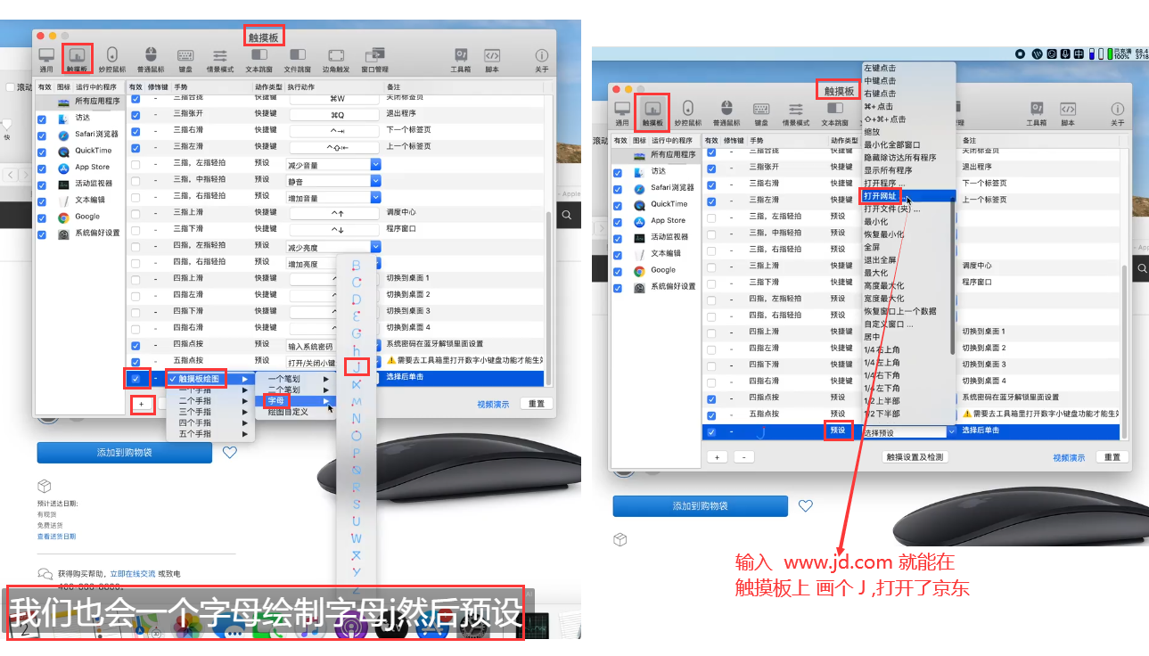Viewport: 1149px width, 656px height.
Task: Click gesture table scrollbar in left window
Action: click(548, 299)
